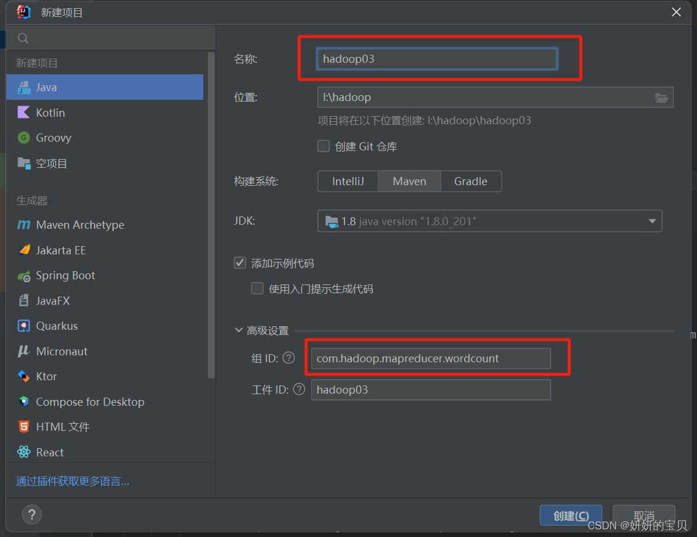Switch build system to IntelliJ
Viewport: 697px width, 537px height.
click(348, 181)
